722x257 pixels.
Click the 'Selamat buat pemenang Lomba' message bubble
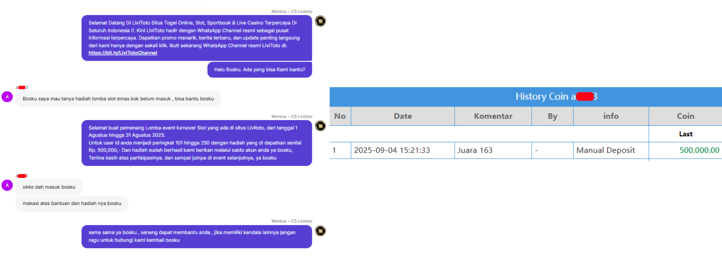(197, 143)
